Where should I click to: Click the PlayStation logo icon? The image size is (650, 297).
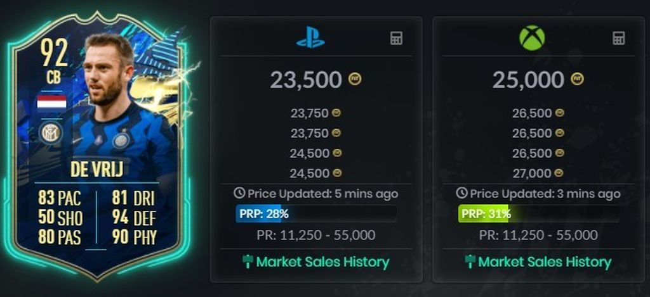point(310,39)
